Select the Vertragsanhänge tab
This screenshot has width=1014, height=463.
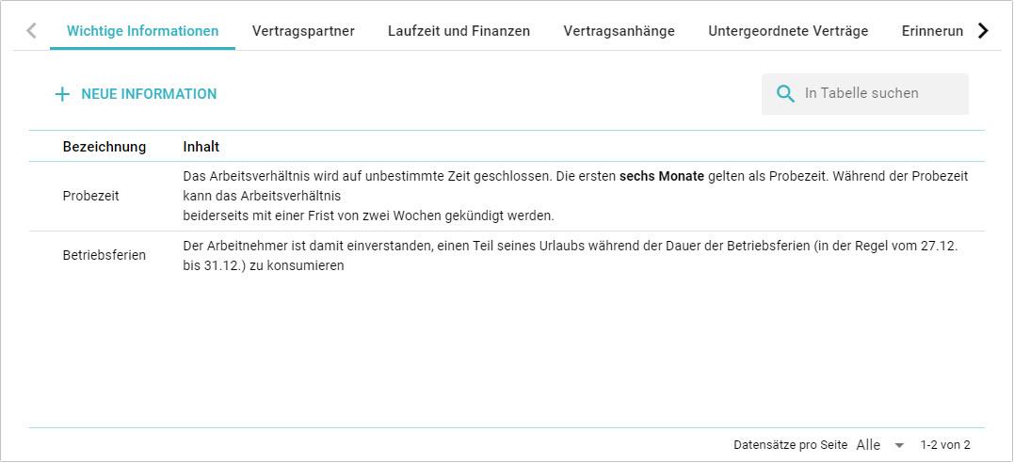(619, 31)
